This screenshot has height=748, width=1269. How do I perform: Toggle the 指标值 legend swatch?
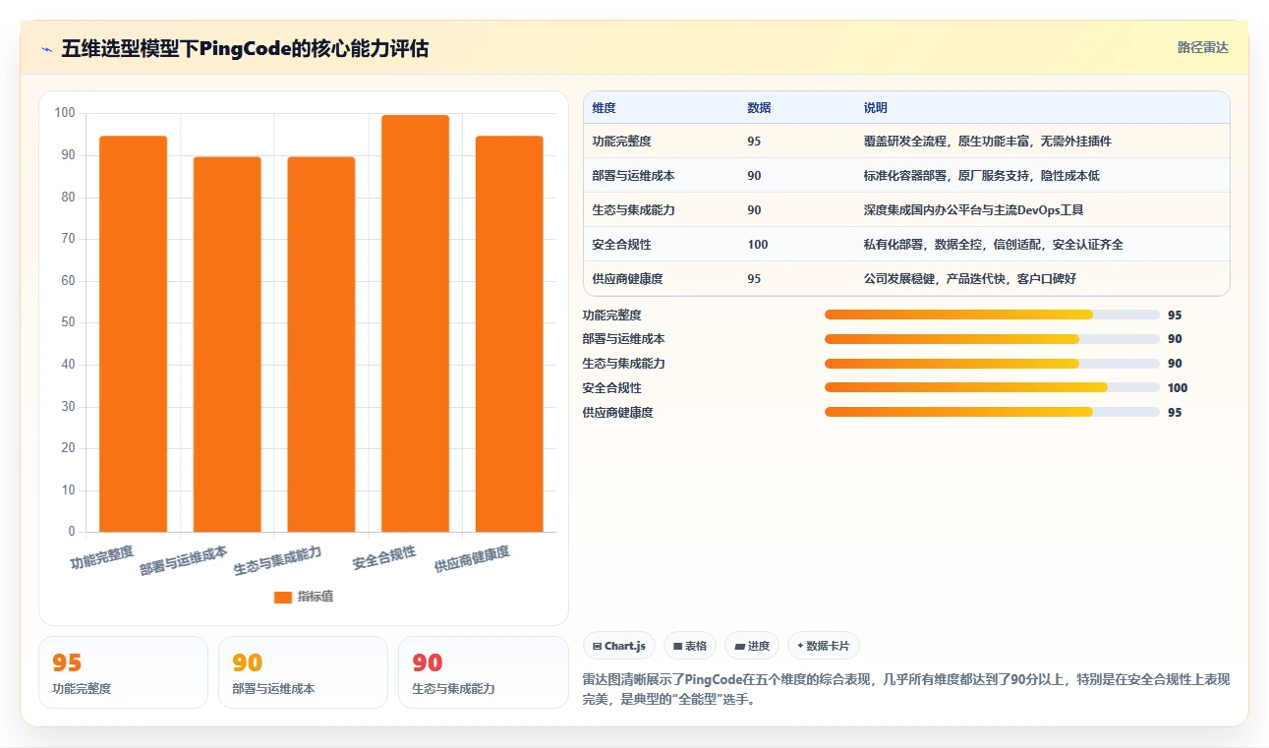coord(282,597)
